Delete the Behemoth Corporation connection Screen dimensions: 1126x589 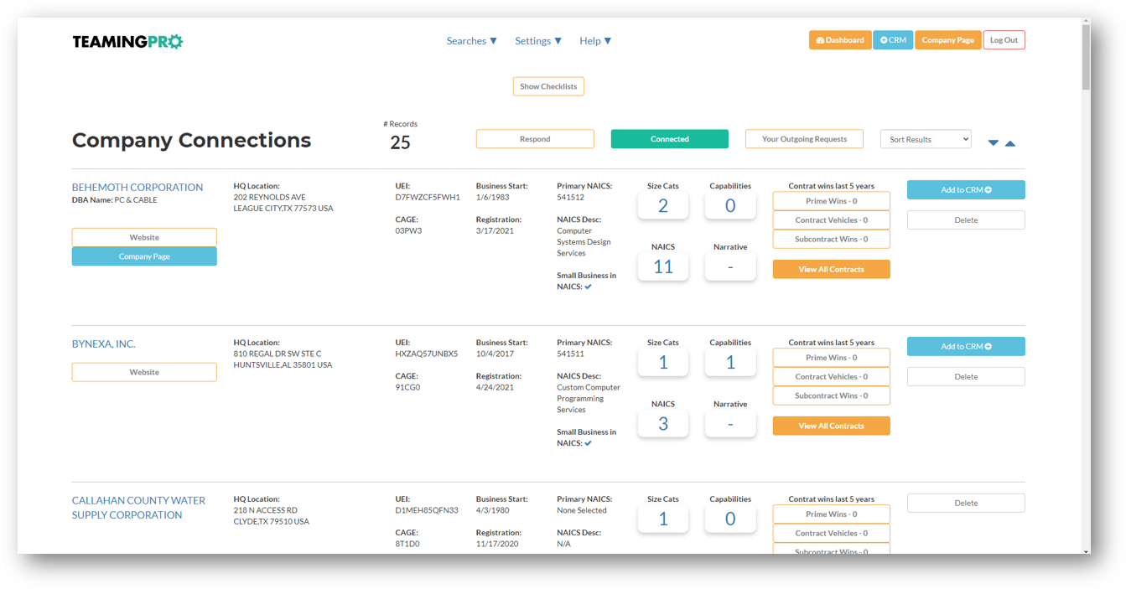pyautogui.click(x=966, y=220)
